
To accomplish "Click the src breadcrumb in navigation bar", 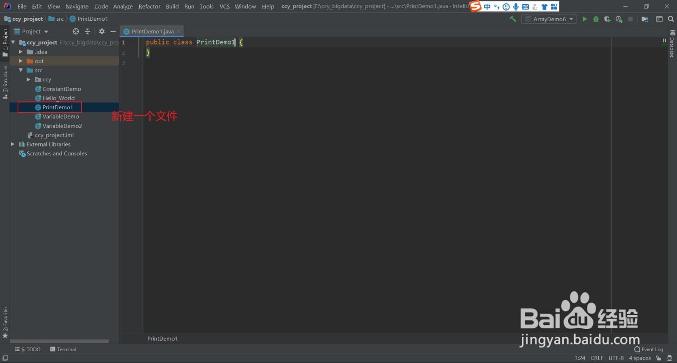I will click(x=56, y=19).
